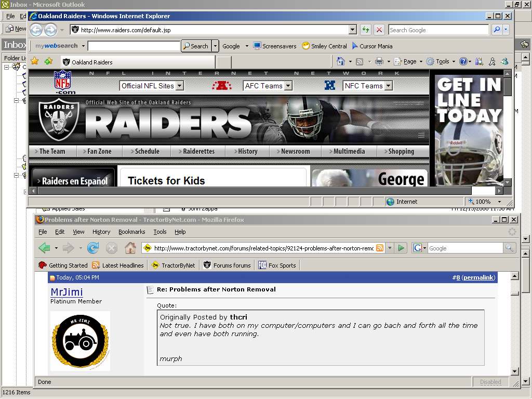Expand the IE address bar history dropdown
Screen dimensions: 532x399
pyautogui.click(x=353, y=30)
